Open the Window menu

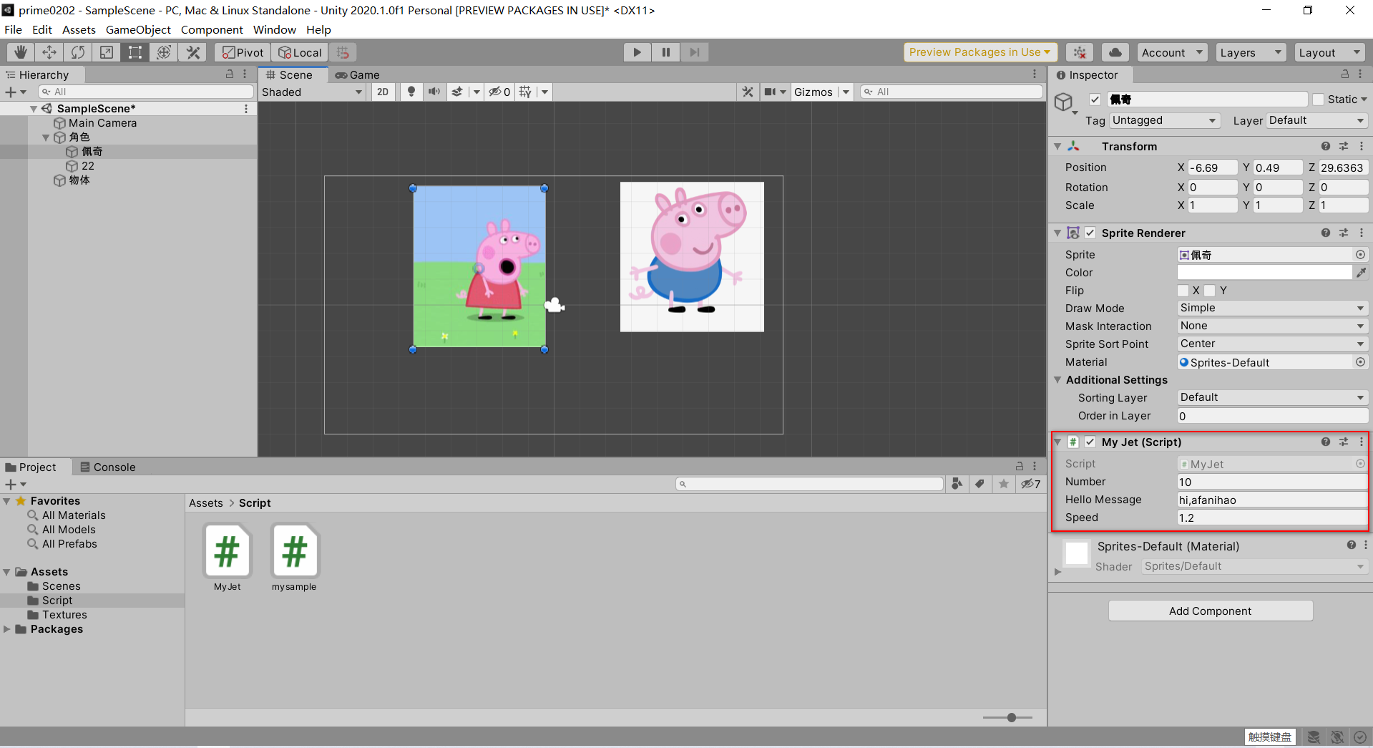tap(274, 29)
